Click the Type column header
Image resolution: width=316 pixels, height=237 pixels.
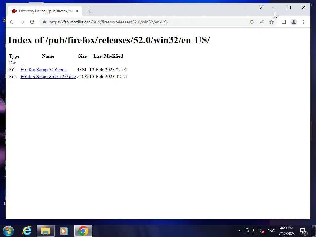tap(14, 56)
